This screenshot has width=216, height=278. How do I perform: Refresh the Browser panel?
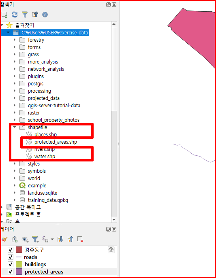point(15,15)
